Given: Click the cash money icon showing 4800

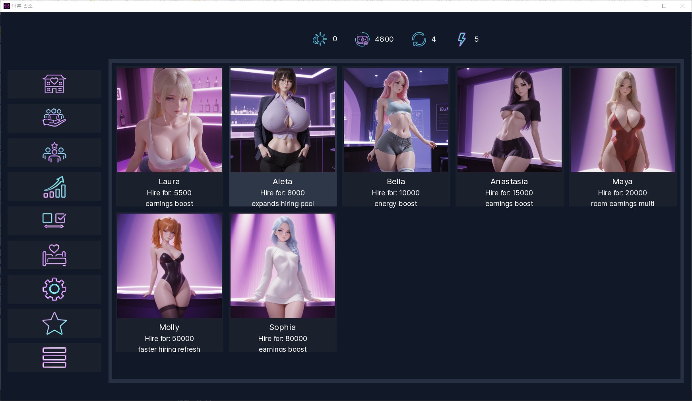Looking at the screenshot, I should (x=362, y=39).
